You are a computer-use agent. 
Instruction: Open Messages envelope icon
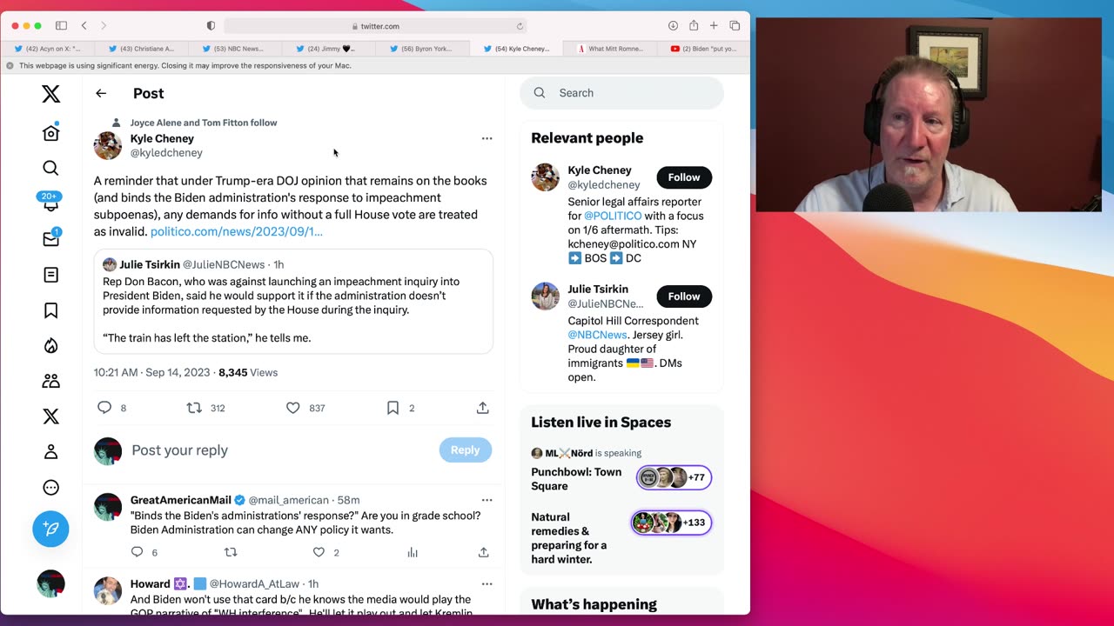[50, 239]
